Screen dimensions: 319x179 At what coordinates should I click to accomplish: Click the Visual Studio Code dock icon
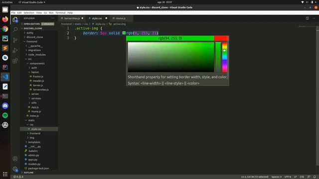(x=5, y=77)
